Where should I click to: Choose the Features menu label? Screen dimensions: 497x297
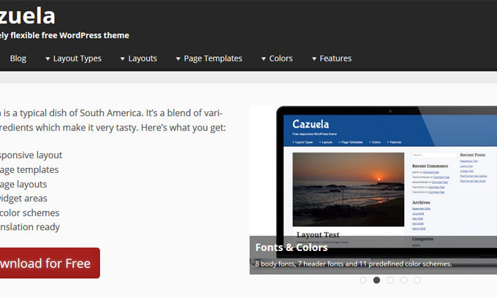tap(335, 58)
